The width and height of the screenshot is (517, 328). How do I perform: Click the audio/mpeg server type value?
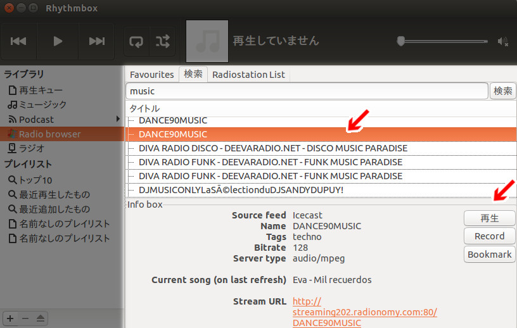319,258
